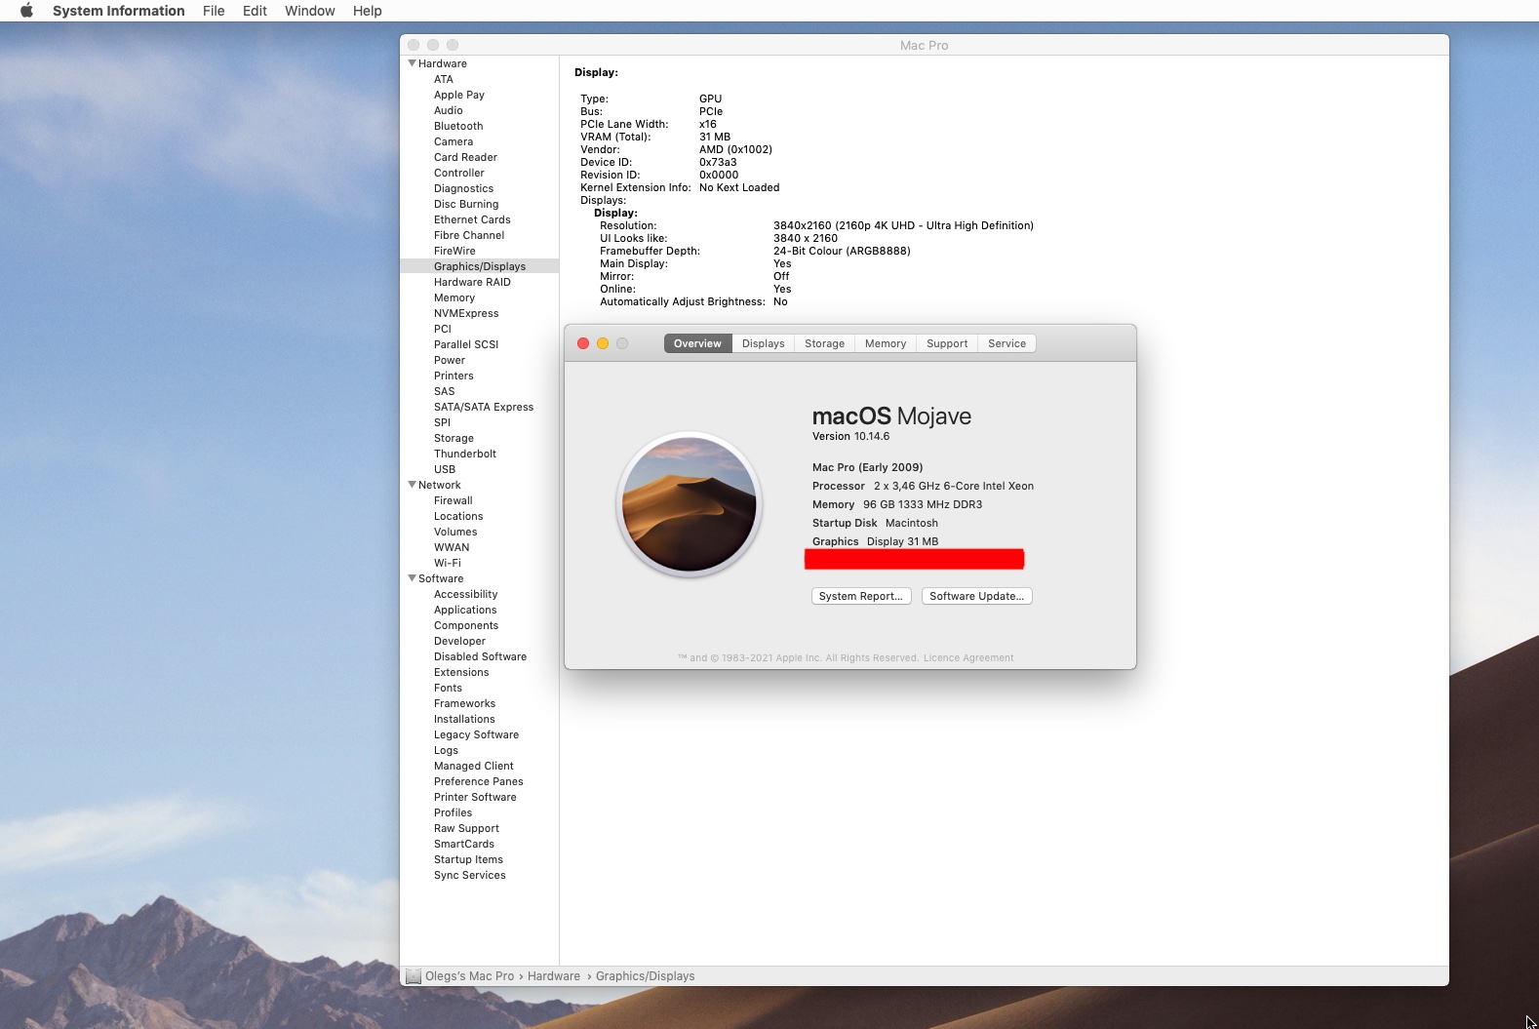The width and height of the screenshot is (1539, 1029).
Task: Switch to the Displays tab
Action: coord(763,343)
